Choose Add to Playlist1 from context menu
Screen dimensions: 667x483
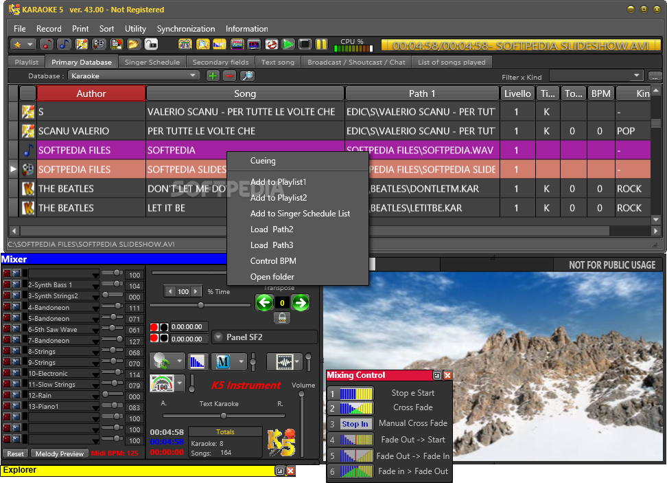tap(278, 182)
